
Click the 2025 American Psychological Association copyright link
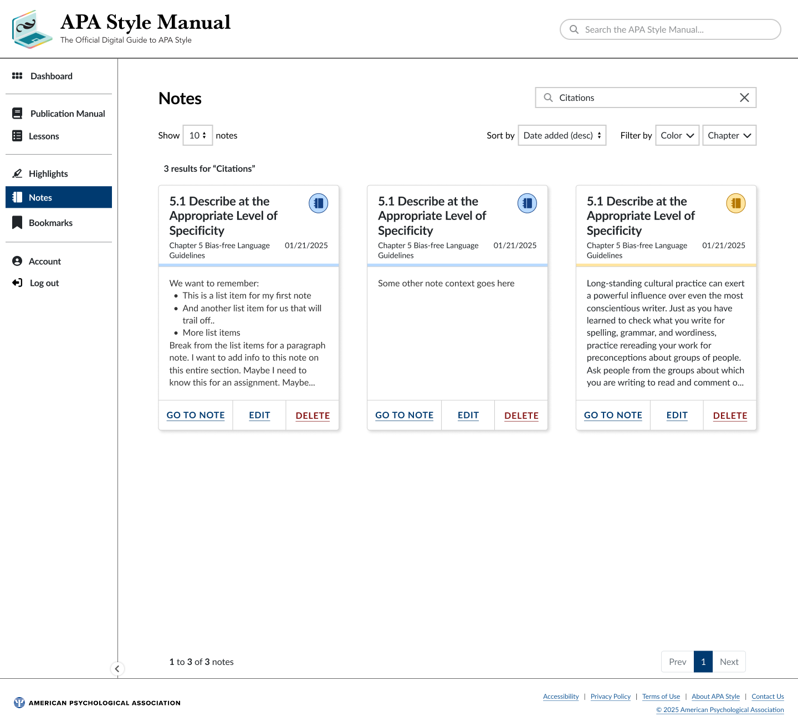[720, 710]
